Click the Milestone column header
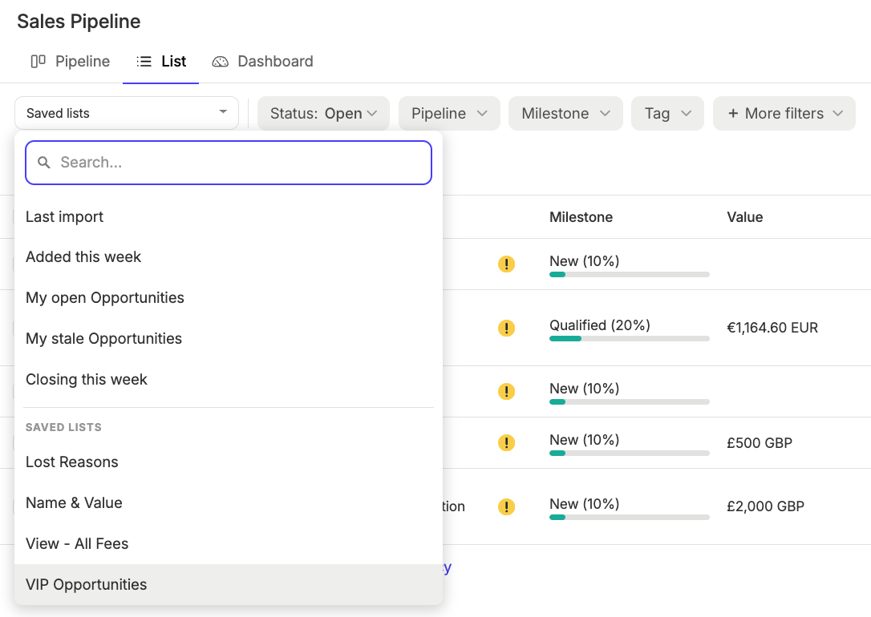871x617 pixels. 581,217
